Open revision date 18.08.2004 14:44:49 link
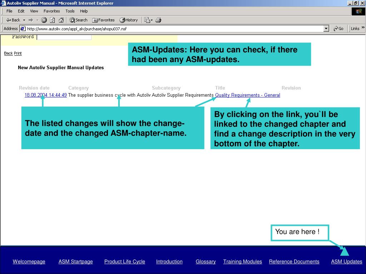Image resolution: width=366 pixels, height=274 pixels. pos(46,95)
